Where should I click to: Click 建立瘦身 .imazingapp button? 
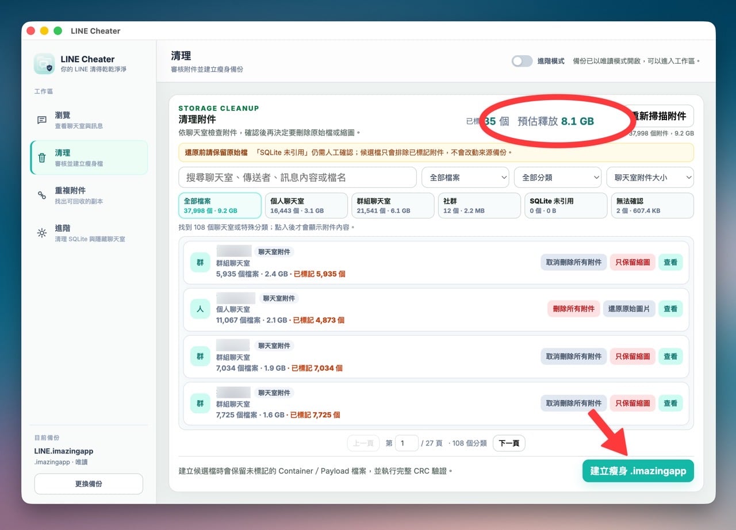pyautogui.click(x=638, y=471)
